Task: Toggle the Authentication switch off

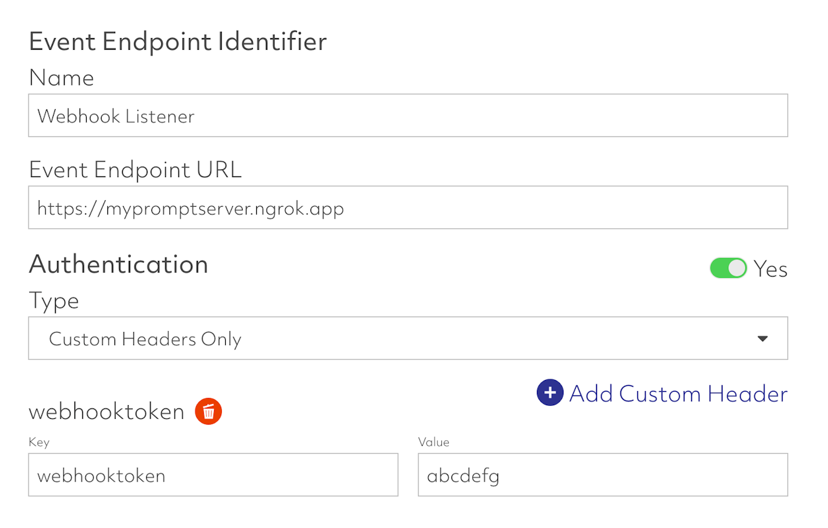Action: click(x=728, y=268)
